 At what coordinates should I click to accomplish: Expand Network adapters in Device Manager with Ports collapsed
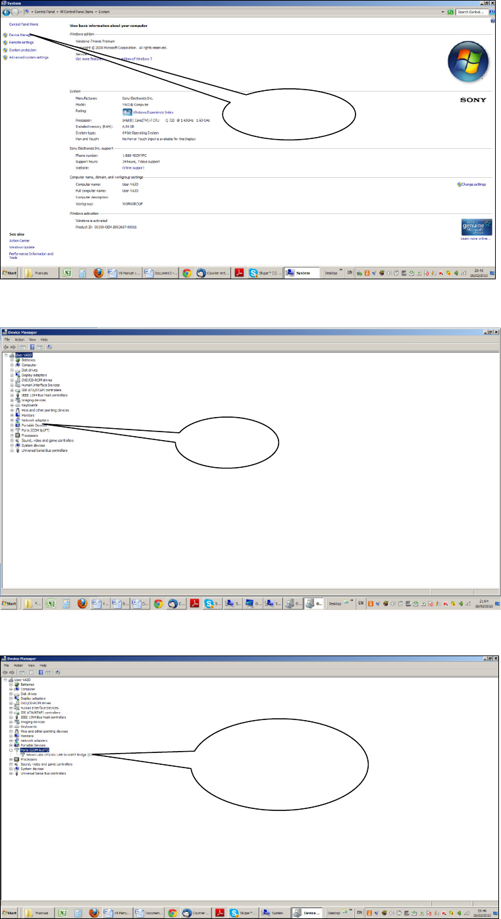click(12, 420)
